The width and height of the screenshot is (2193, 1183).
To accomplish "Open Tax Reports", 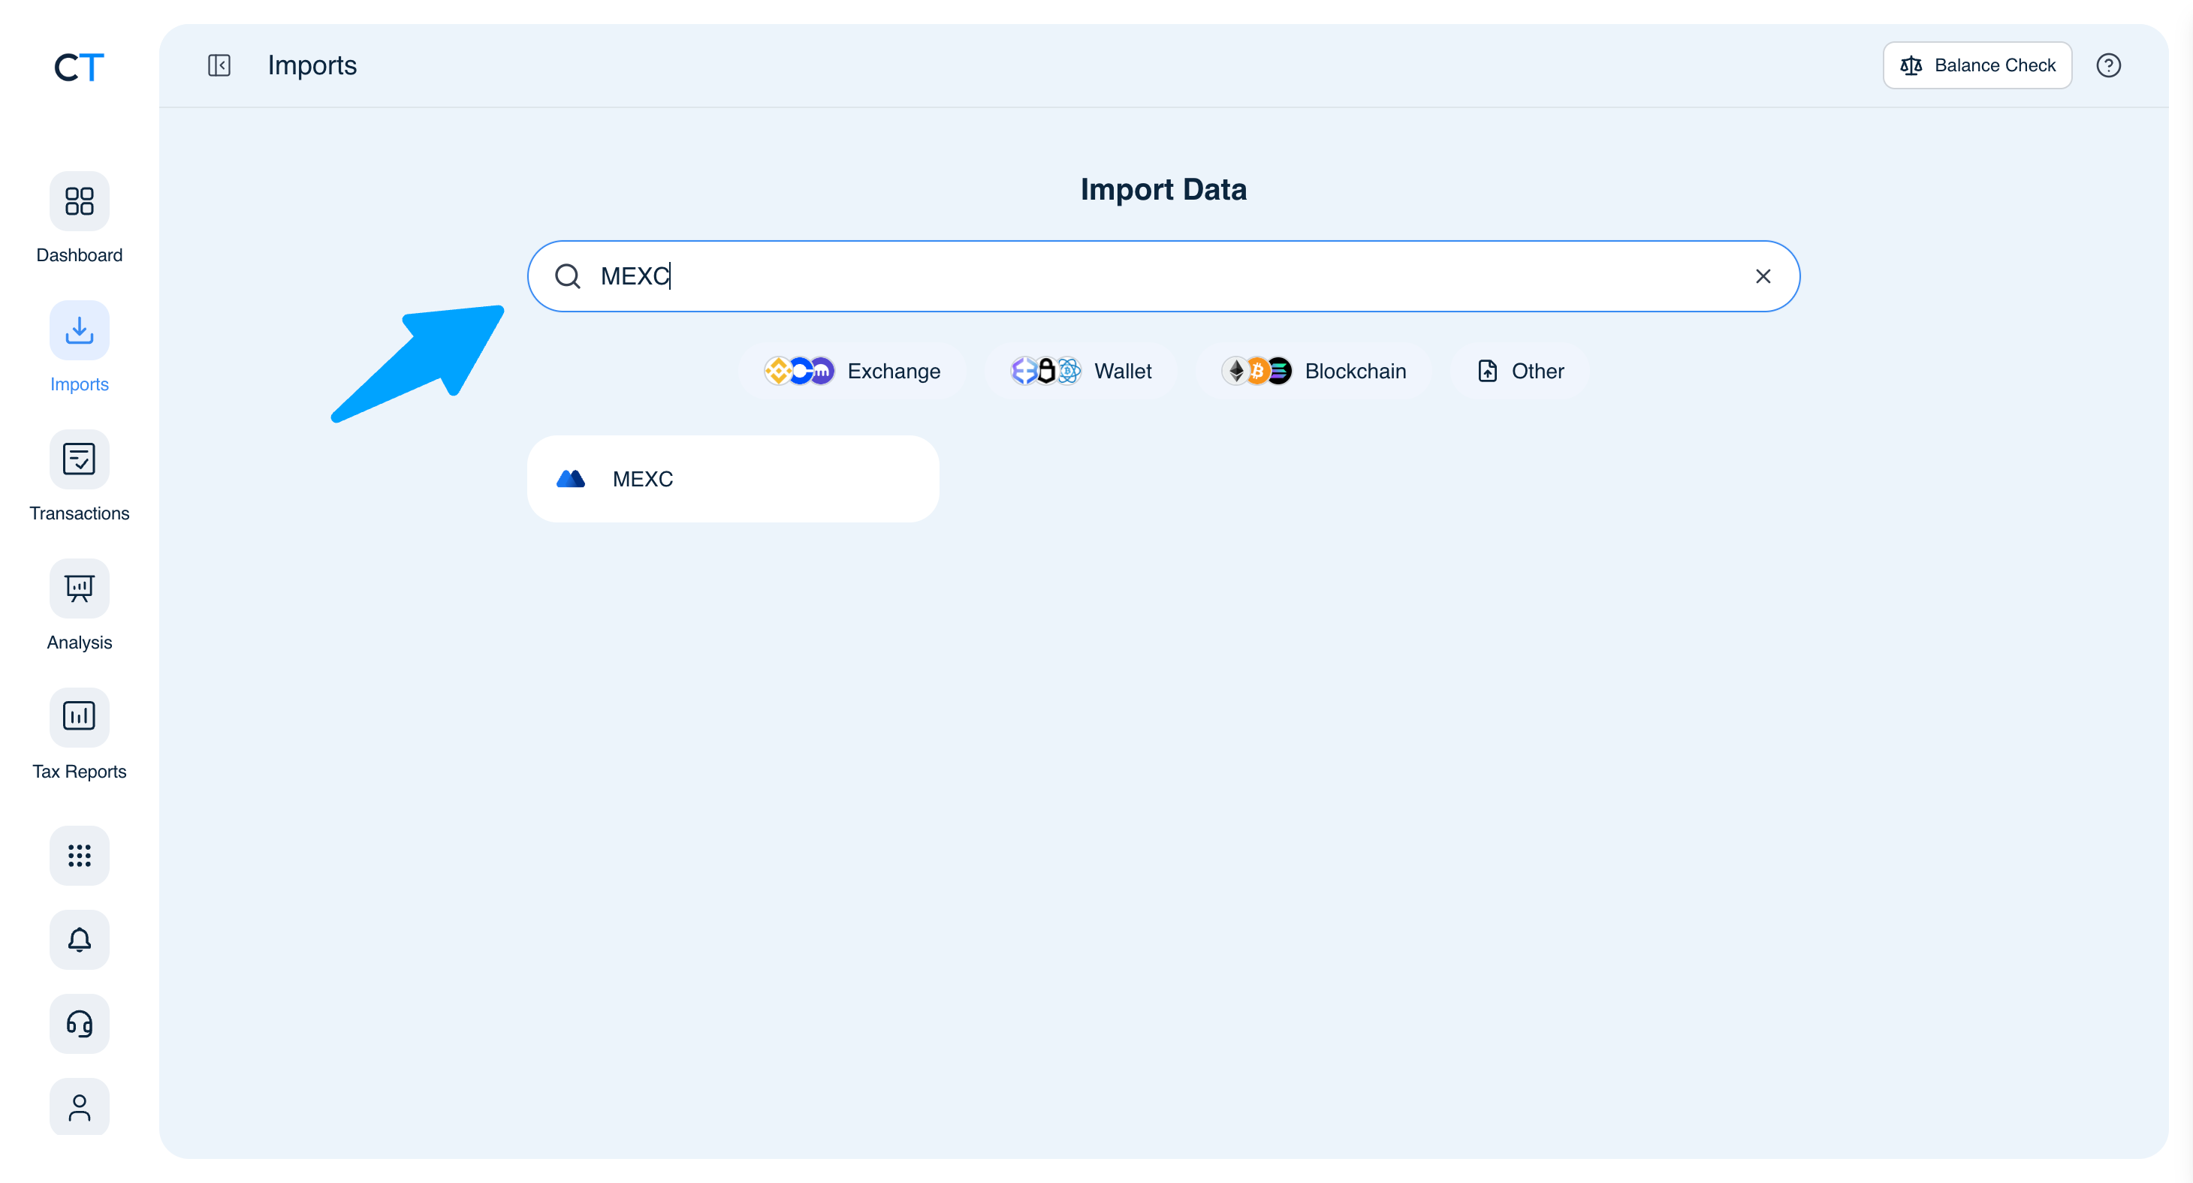I will 79,736.
